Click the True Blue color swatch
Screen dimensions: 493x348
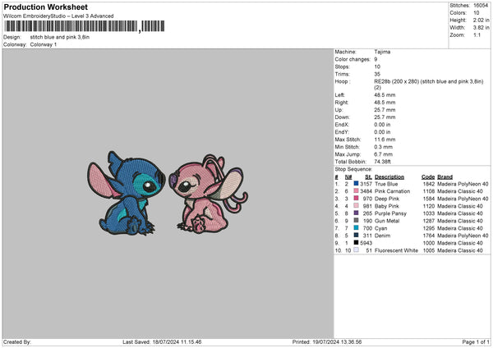(x=357, y=184)
